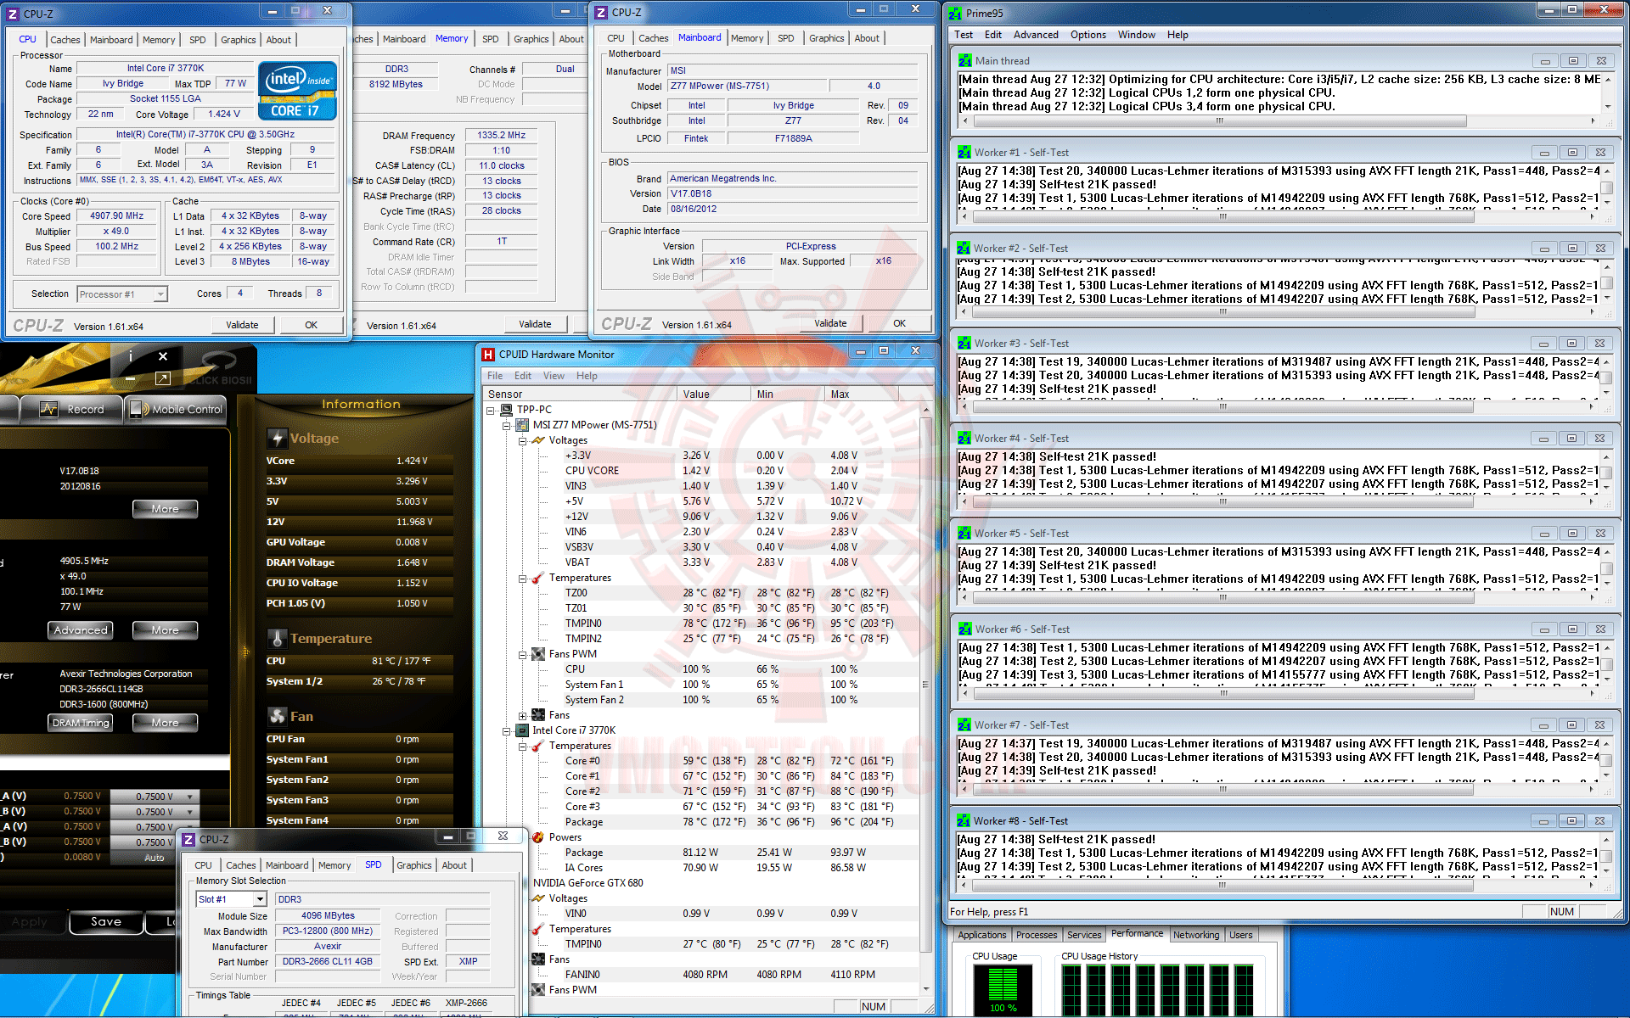Click the Voltage lightning bolt icon
The width and height of the screenshot is (1630, 1018).
click(x=277, y=438)
